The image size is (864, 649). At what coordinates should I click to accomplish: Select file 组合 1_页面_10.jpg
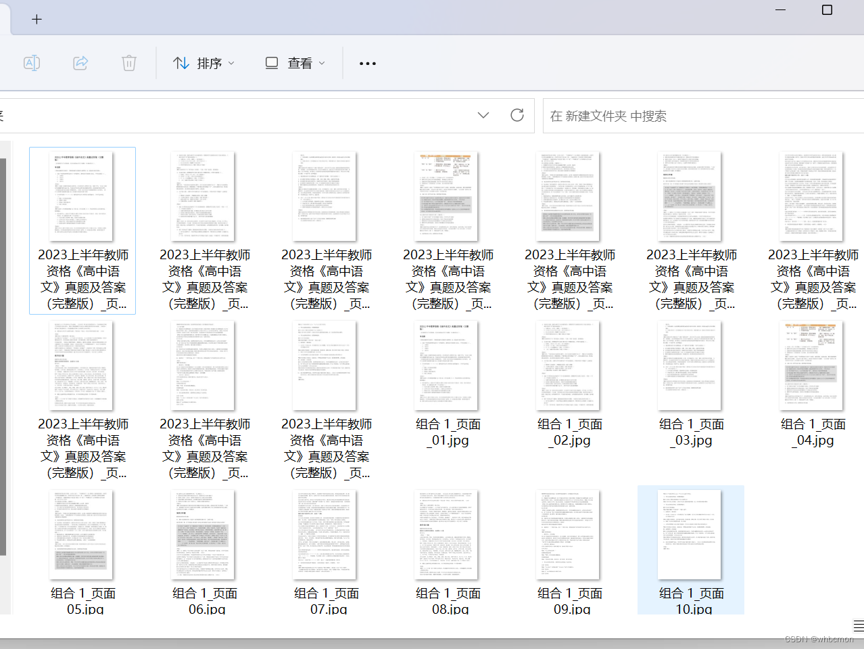(691, 550)
